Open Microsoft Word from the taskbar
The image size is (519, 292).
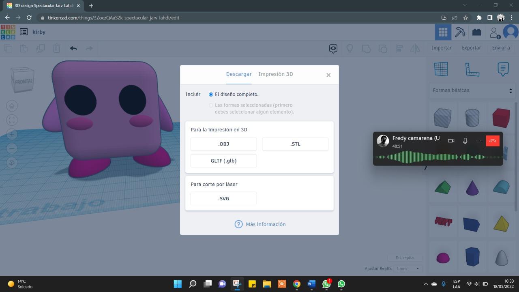click(311, 284)
